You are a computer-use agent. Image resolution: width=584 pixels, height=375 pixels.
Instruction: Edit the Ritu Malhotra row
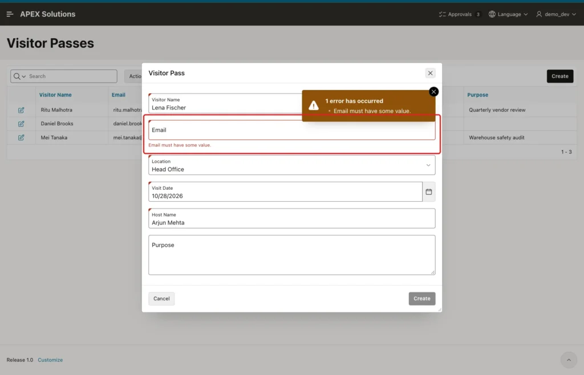[x=21, y=110]
